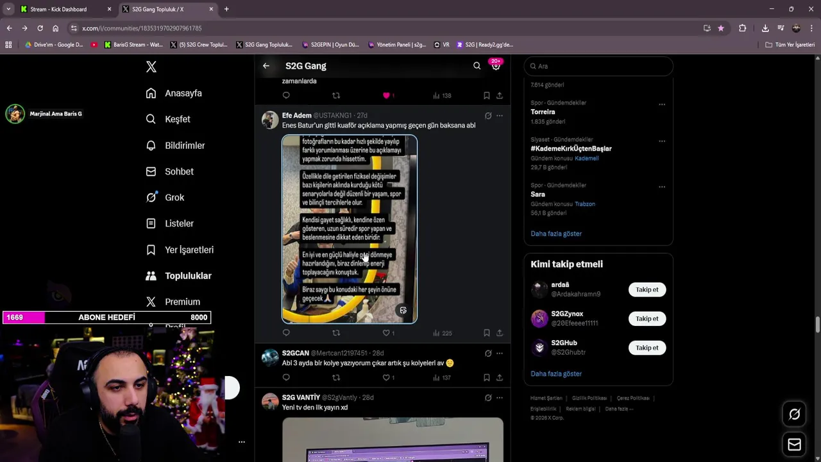Open Anasayfa home page
Viewport: 821px width, 462px height.
pyautogui.click(x=174, y=93)
